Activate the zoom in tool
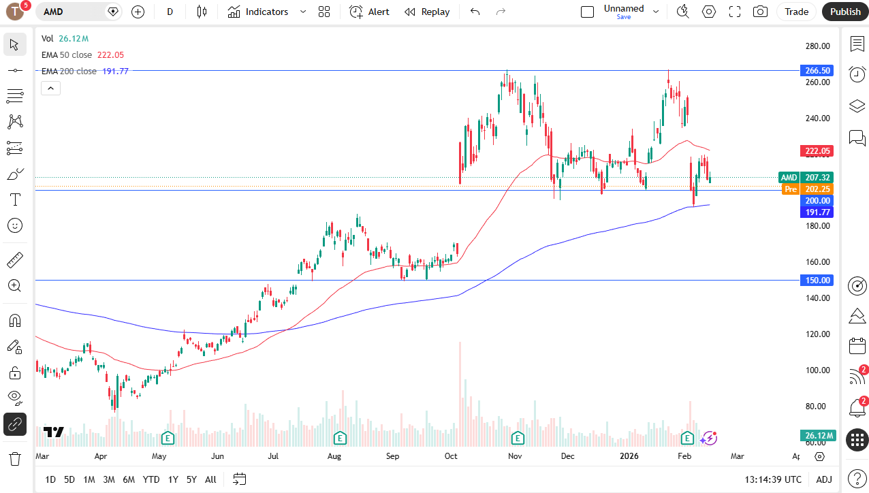Viewport: 869px width, 493px height. pyautogui.click(x=14, y=286)
